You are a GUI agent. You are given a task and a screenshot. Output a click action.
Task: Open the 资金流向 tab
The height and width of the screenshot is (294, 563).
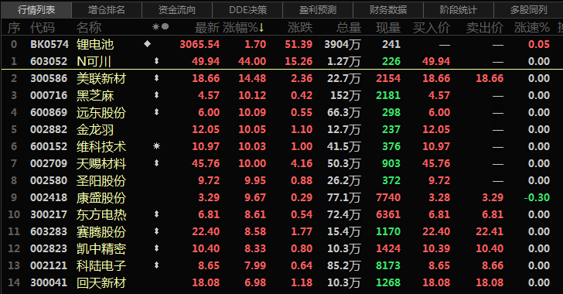coord(177,10)
